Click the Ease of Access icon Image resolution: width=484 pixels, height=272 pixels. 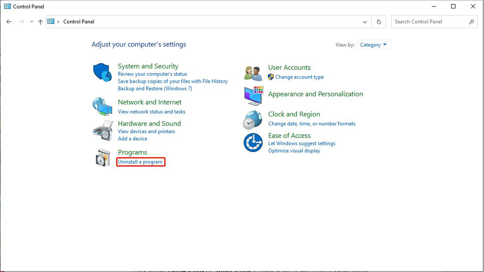click(x=253, y=143)
